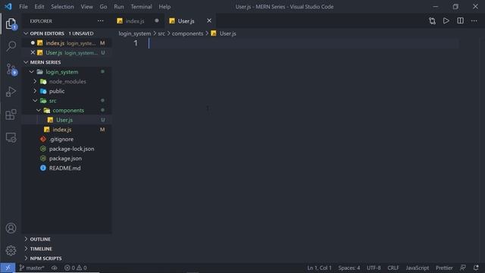
Task: Open index.js from Open Editors list
Action: tap(67, 43)
